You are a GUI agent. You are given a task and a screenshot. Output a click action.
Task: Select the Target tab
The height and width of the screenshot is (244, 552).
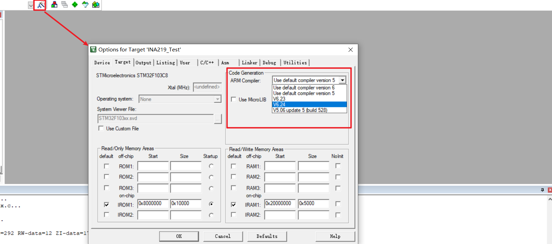point(123,62)
